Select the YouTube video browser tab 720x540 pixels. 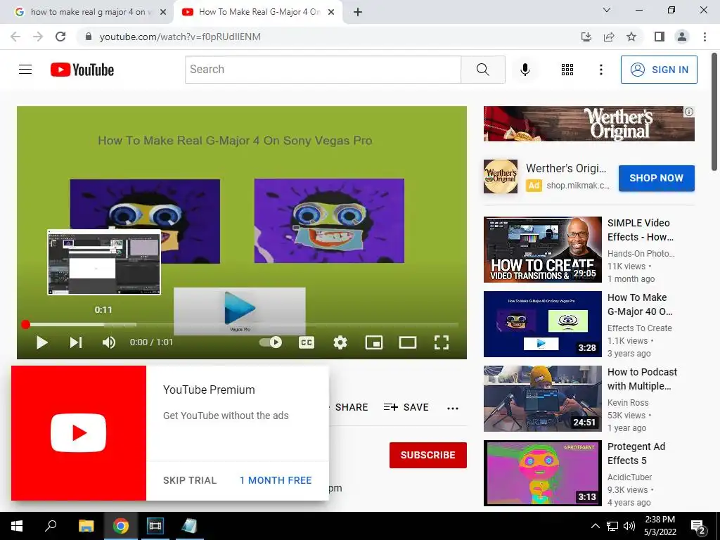tap(259, 12)
